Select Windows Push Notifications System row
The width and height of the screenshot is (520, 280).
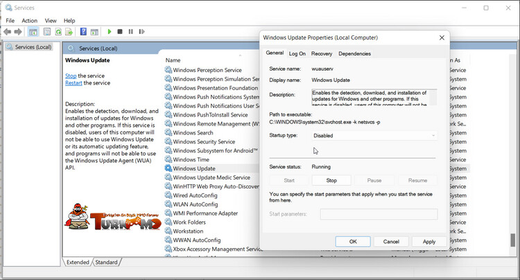pos(211,97)
